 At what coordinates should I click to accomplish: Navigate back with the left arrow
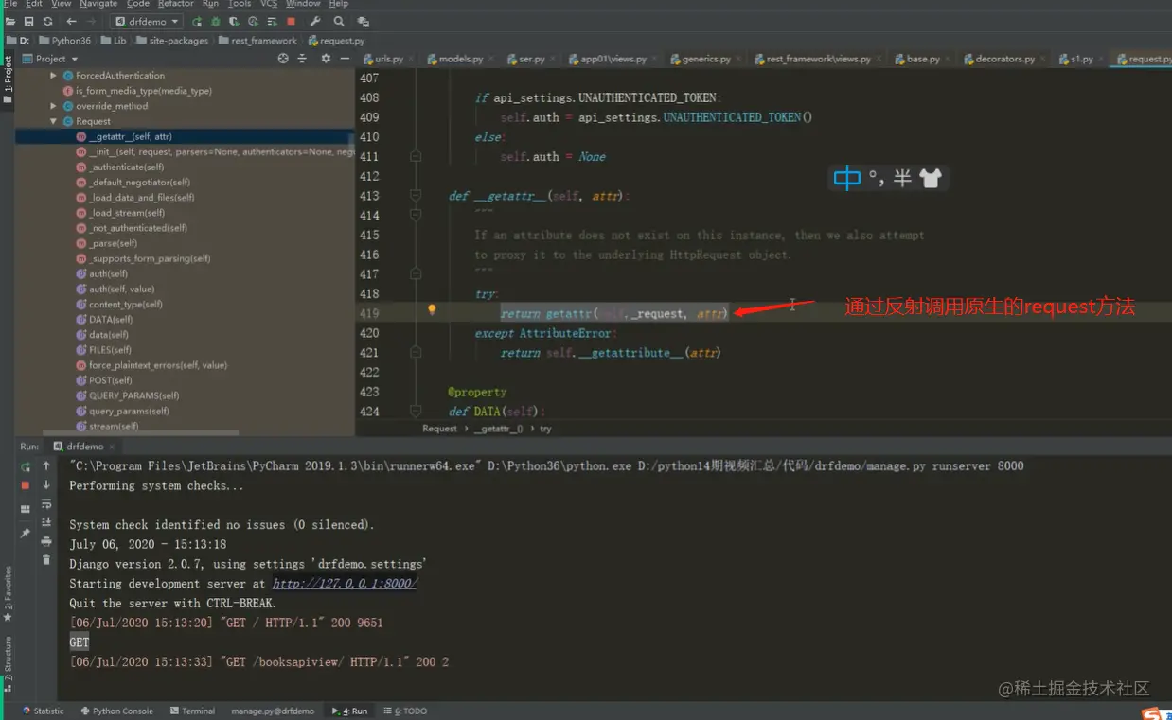click(72, 21)
